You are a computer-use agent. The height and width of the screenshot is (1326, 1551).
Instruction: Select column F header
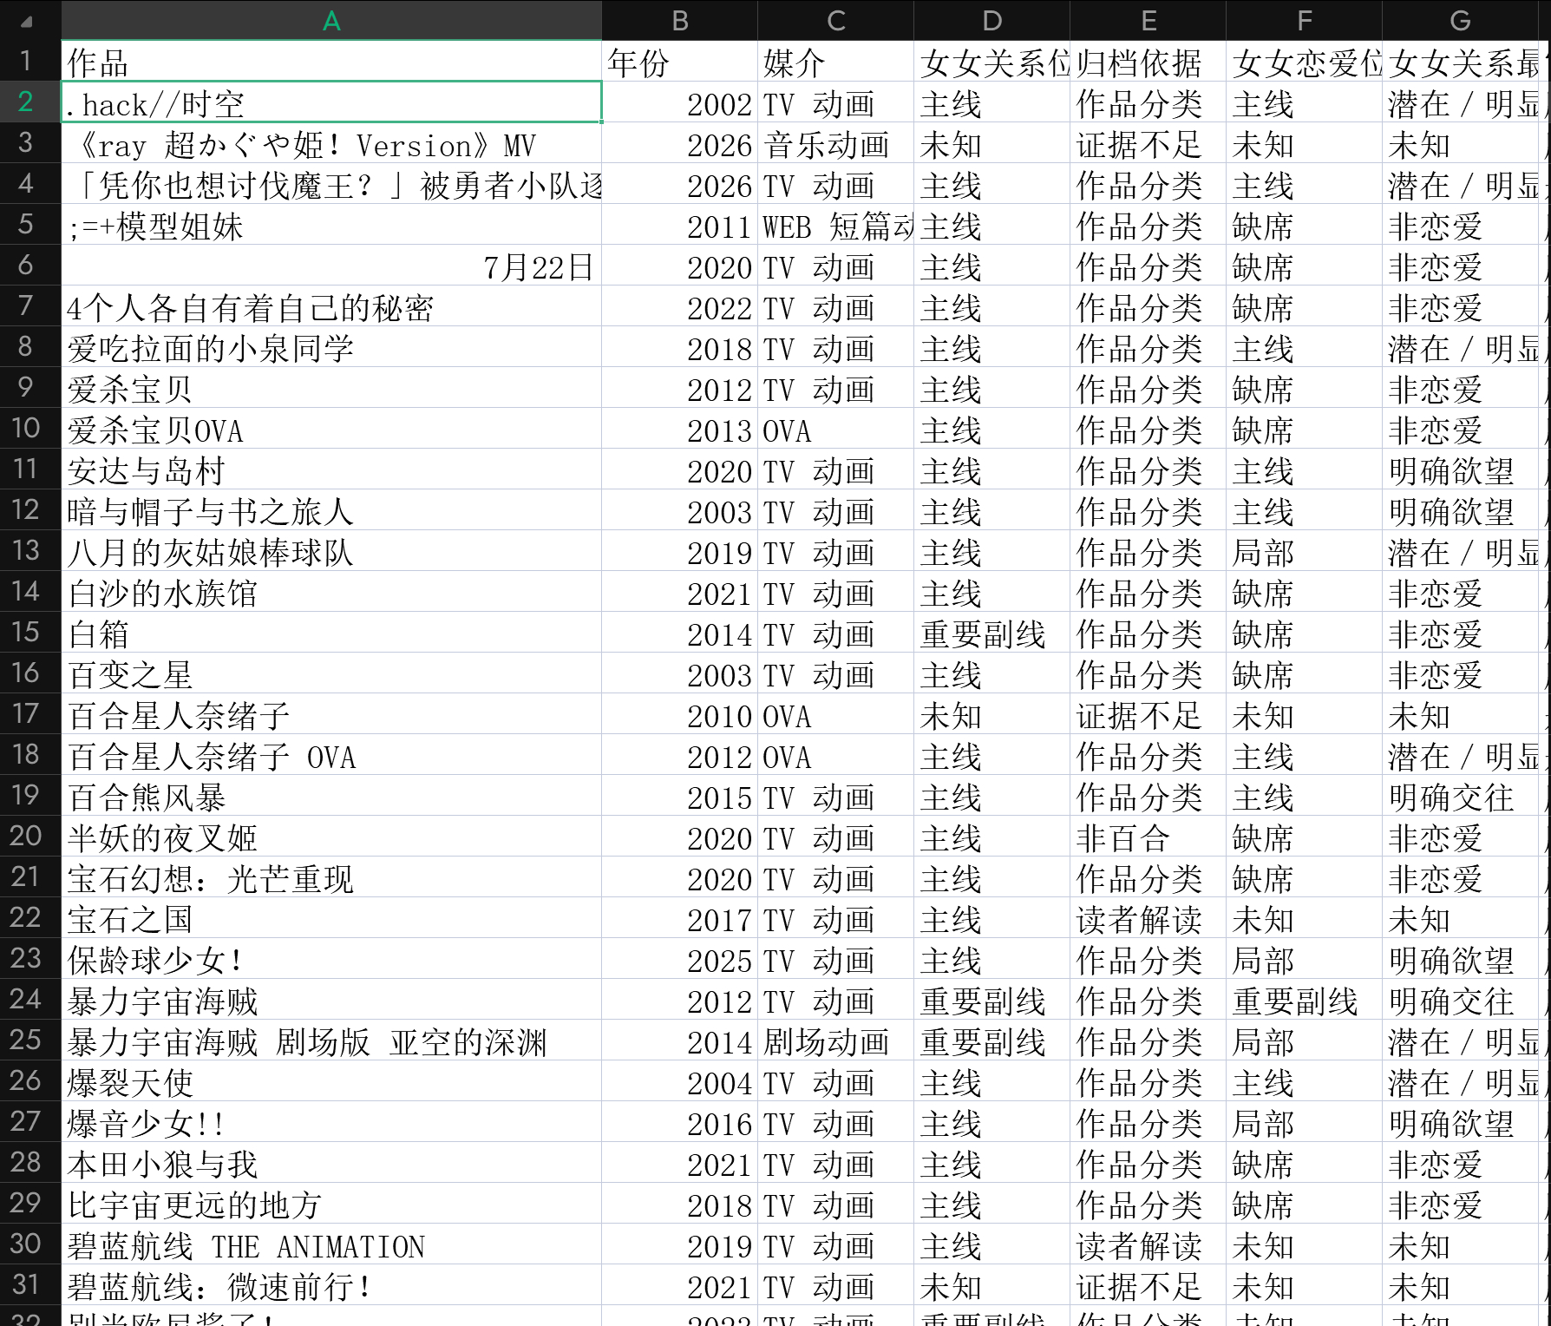point(1304,20)
